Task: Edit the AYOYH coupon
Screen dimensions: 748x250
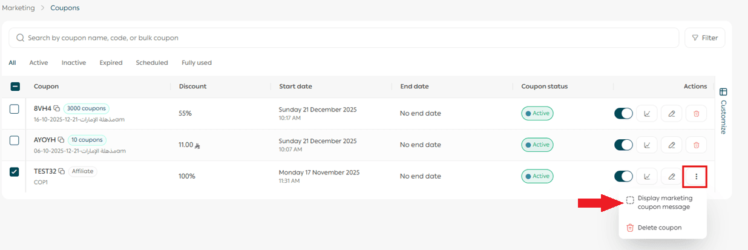Action: pyautogui.click(x=672, y=145)
